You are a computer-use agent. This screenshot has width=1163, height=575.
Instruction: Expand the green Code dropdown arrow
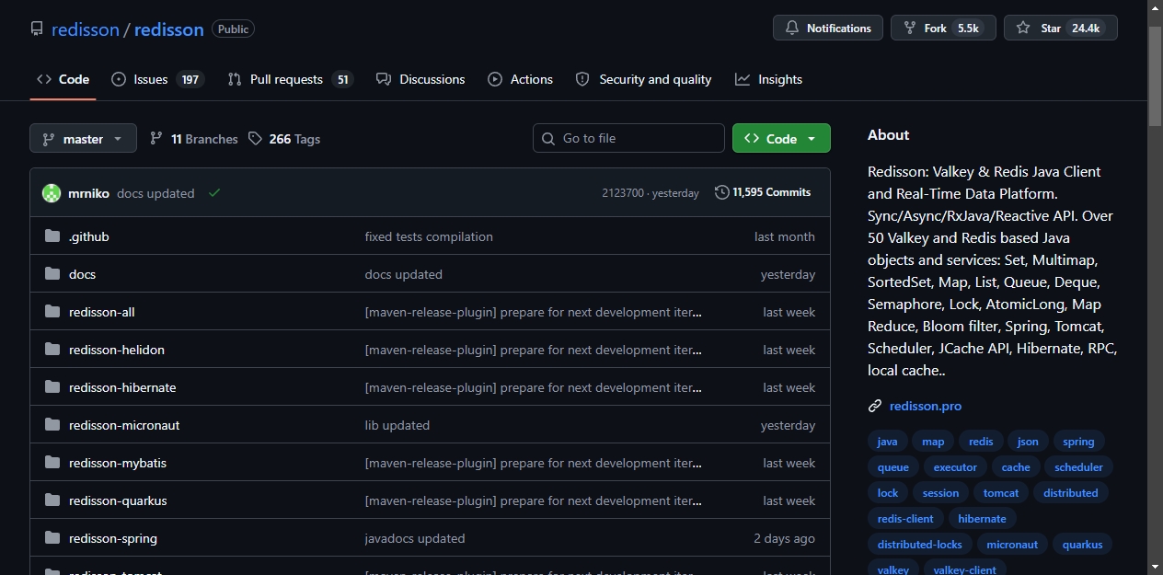coord(812,139)
